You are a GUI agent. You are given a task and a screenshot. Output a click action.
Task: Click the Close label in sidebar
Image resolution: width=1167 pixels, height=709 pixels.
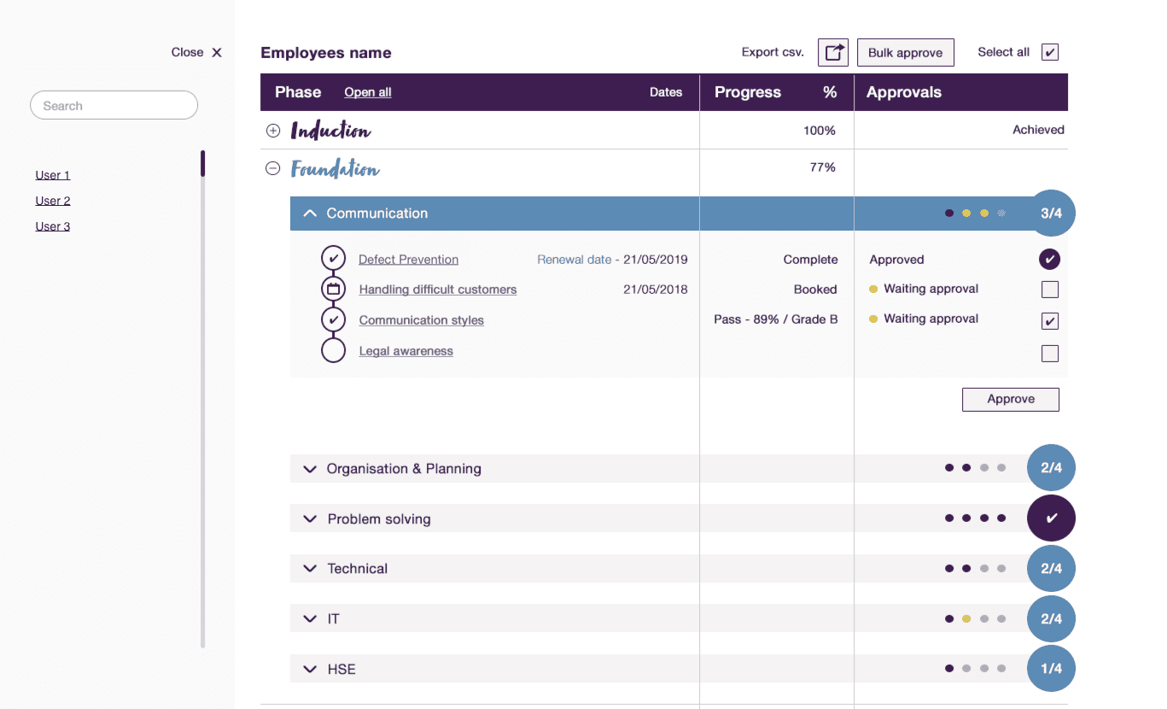pyautogui.click(x=187, y=52)
